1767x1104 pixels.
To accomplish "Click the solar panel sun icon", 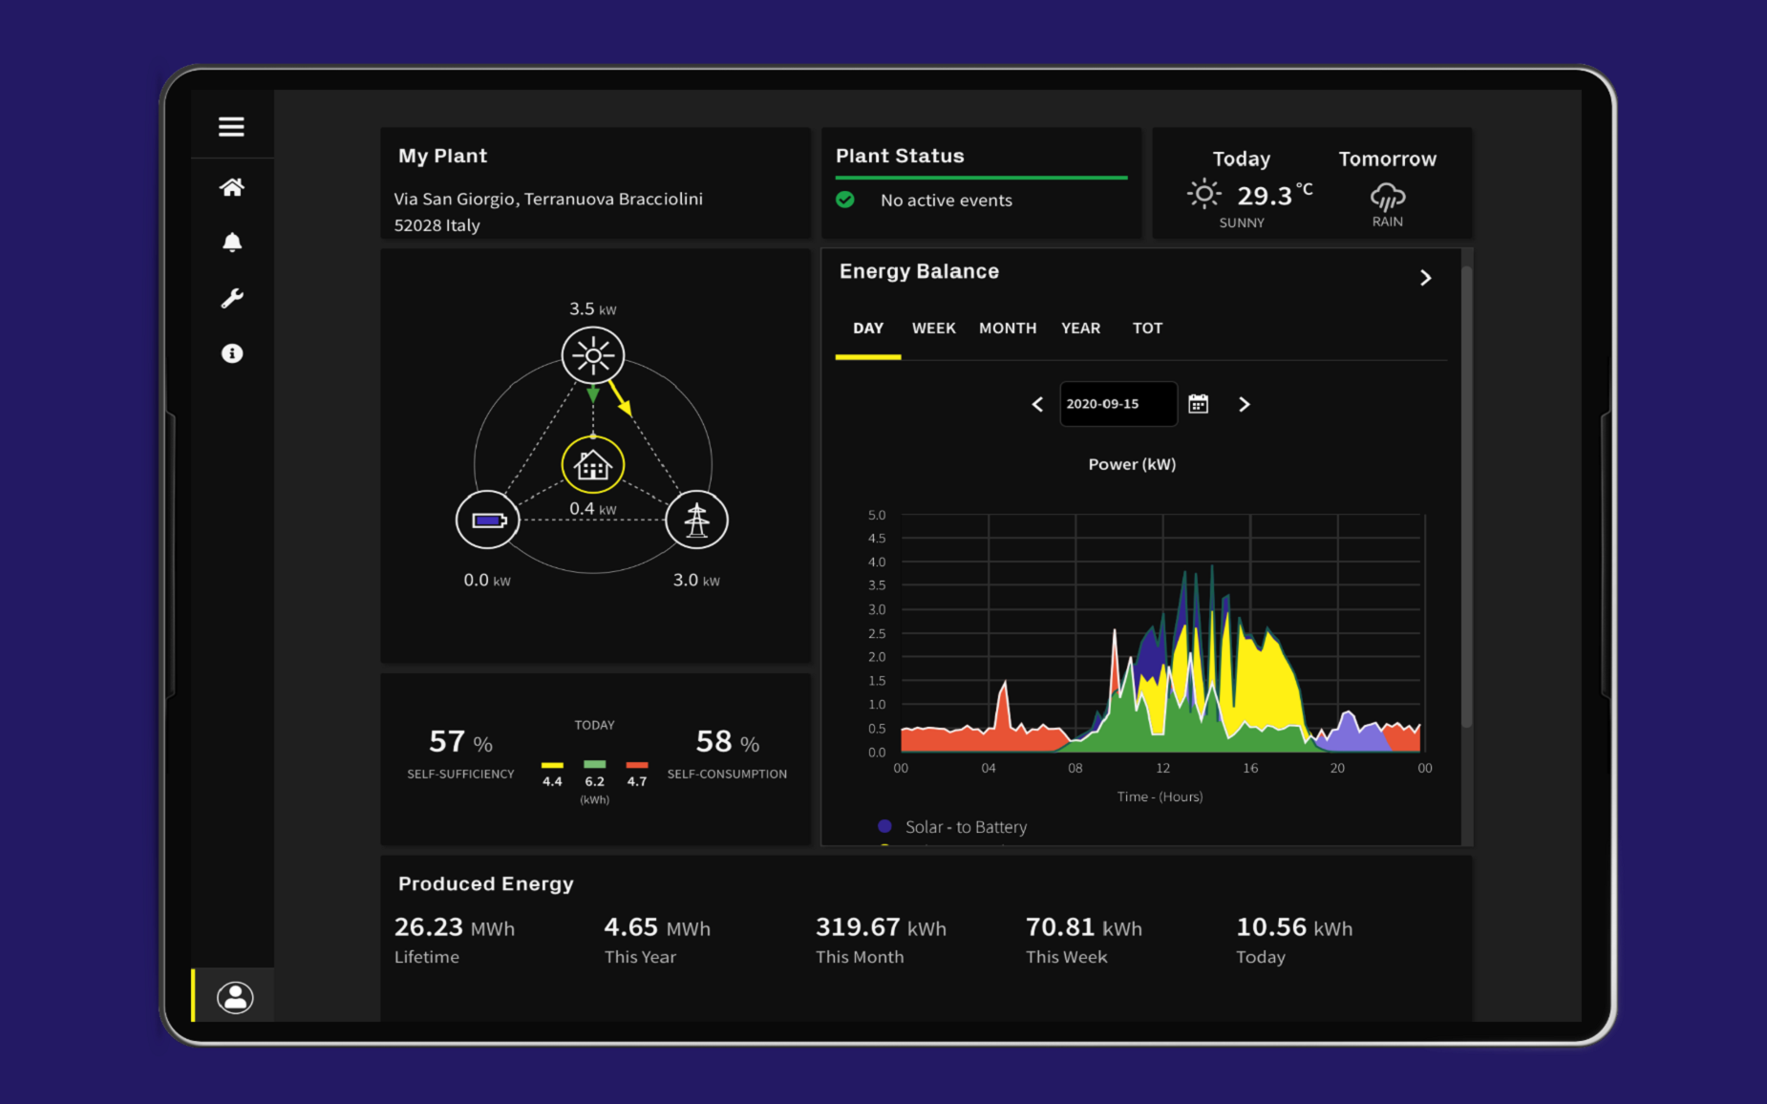I will (593, 355).
